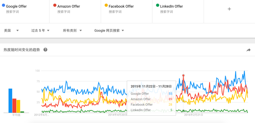This screenshot has height=123, width=255.
Task: Select the Google Offer search term
Action: (x=16, y=6)
